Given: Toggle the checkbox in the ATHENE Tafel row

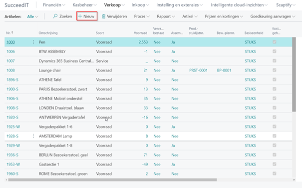Looking at the screenshot, I should coord(275,79).
